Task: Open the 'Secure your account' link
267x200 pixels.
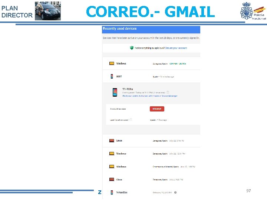Action: (176, 48)
